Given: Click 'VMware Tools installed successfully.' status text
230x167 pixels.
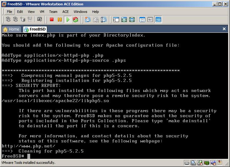Looking at the screenshot, I should pyautogui.click(x=28, y=163).
